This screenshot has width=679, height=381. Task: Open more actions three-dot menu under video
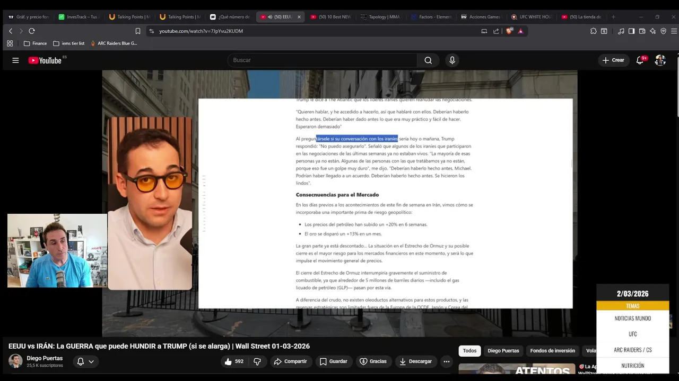point(447,361)
